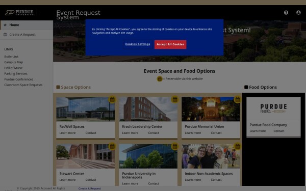Click the Create A Request calendar icon
This screenshot has height=191, width=306.
(x=5, y=35)
